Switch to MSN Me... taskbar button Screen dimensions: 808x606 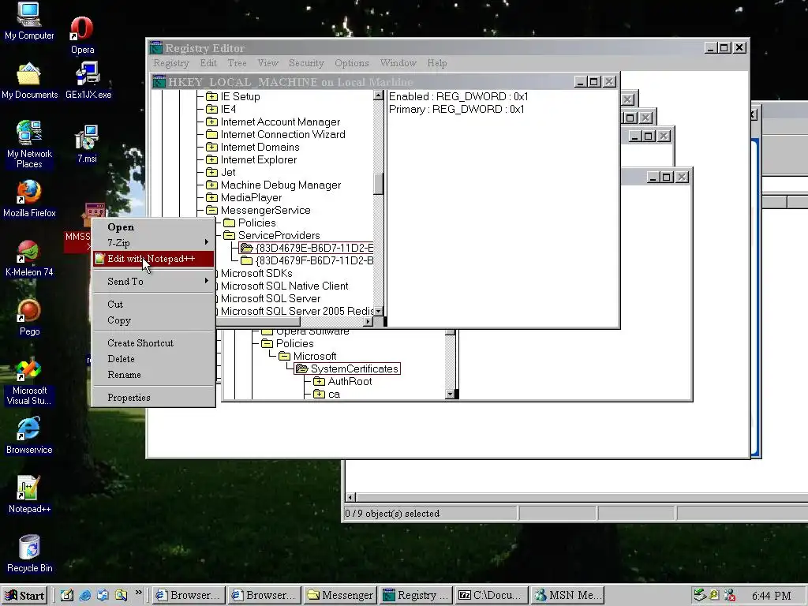tap(568, 595)
